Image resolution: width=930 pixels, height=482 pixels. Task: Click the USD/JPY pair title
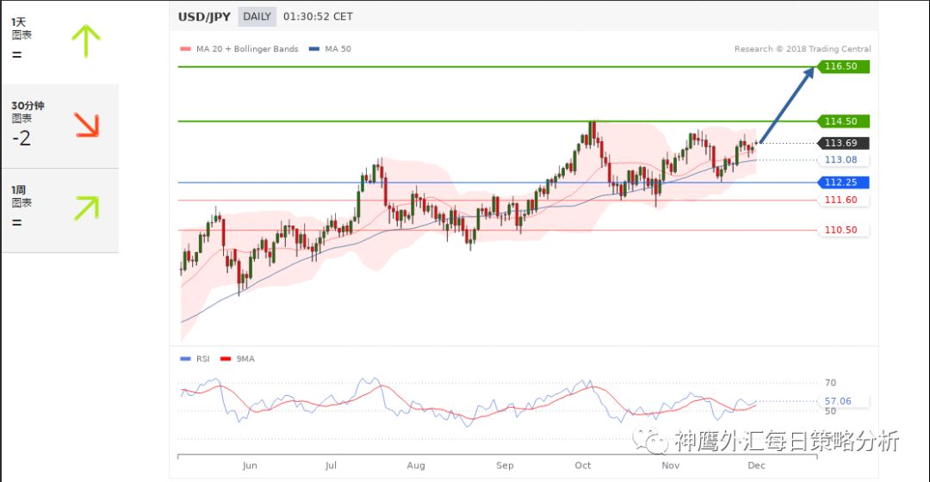click(x=204, y=16)
